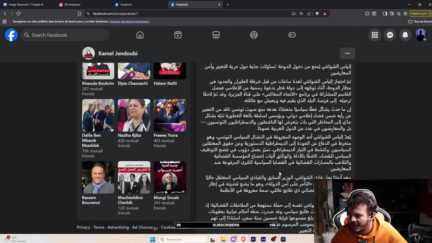This screenshot has height=243, width=432.
Task: Open the Groups icon in top navigation
Action: click(x=254, y=35)
